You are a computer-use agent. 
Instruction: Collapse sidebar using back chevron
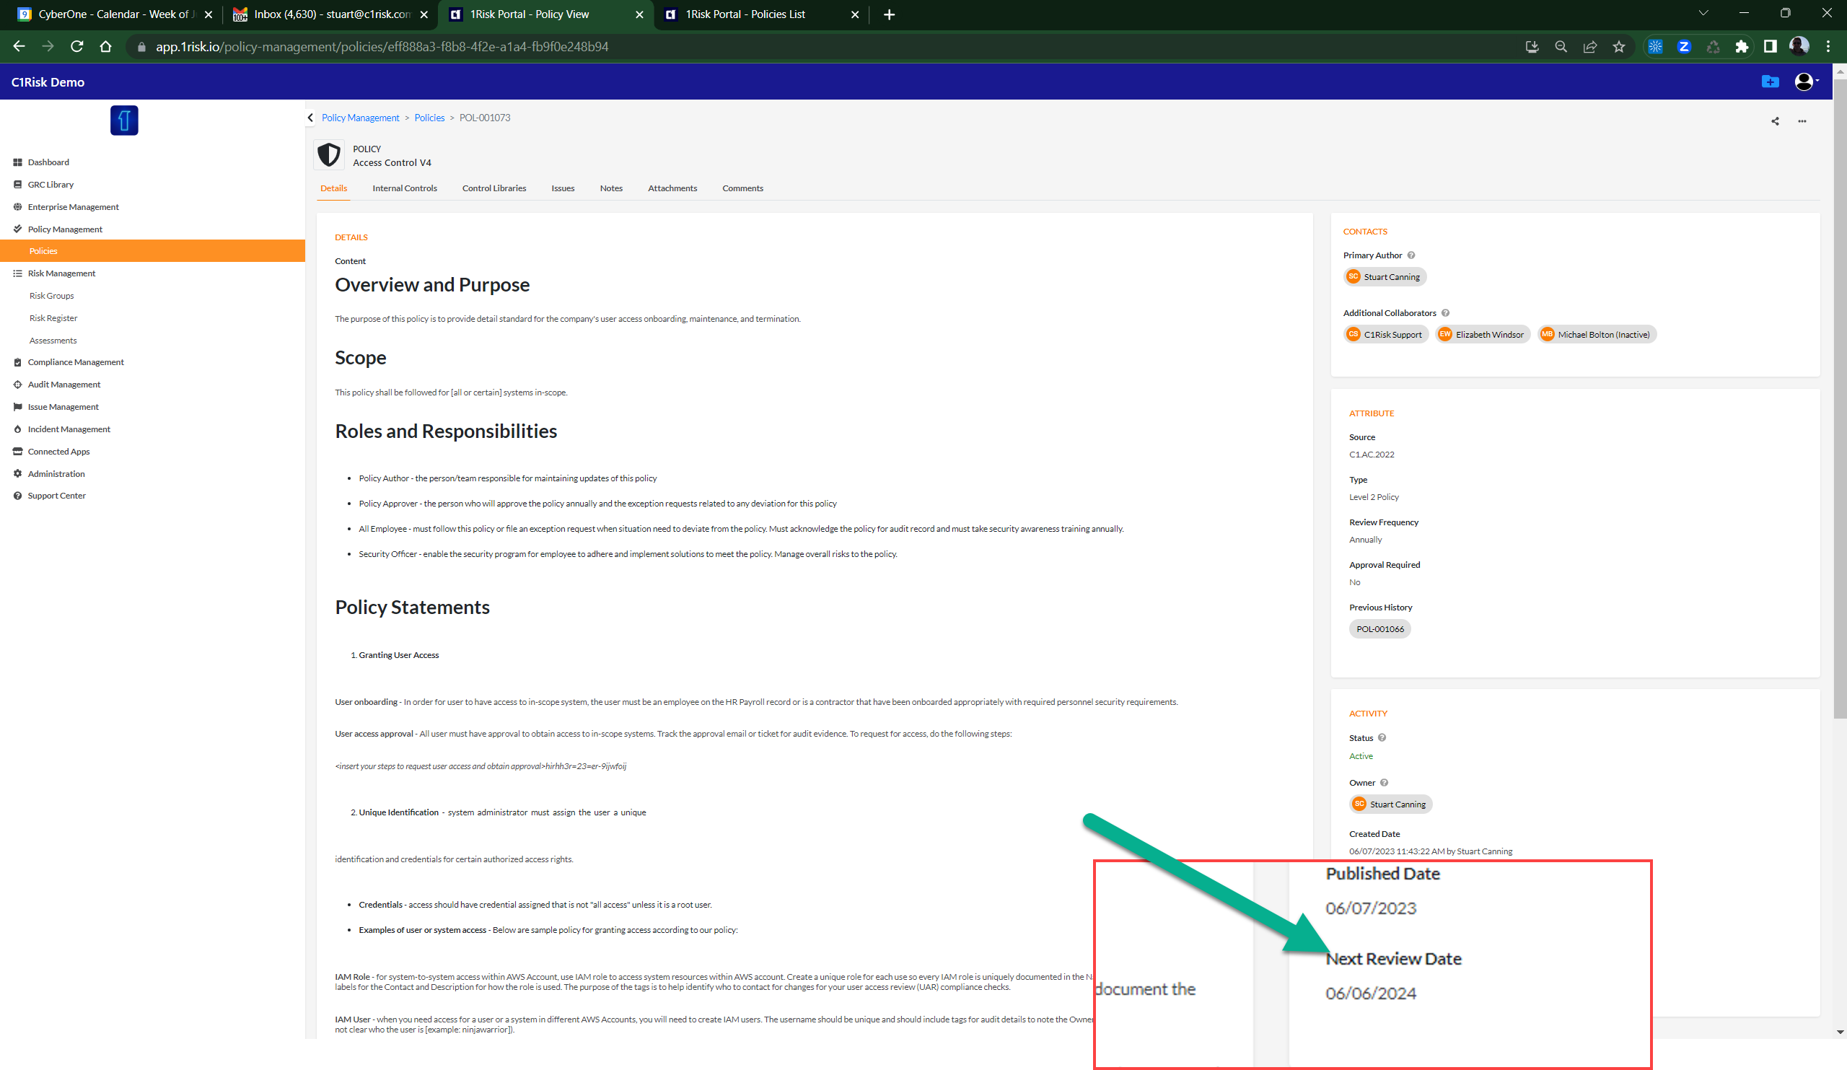click(x=311, y=118)
